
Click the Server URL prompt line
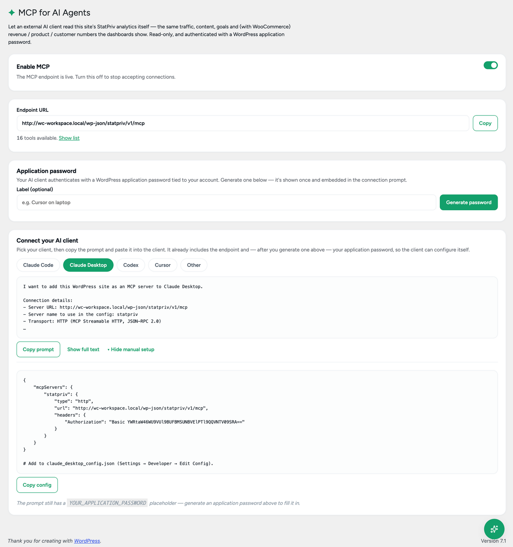105,307
